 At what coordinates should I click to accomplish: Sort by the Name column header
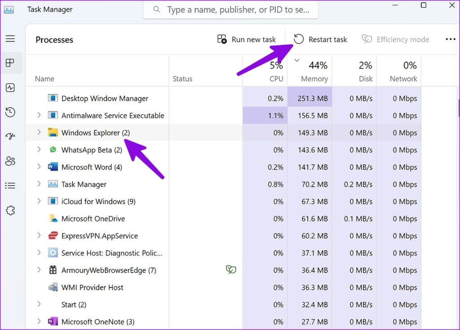tap(44, 79)
